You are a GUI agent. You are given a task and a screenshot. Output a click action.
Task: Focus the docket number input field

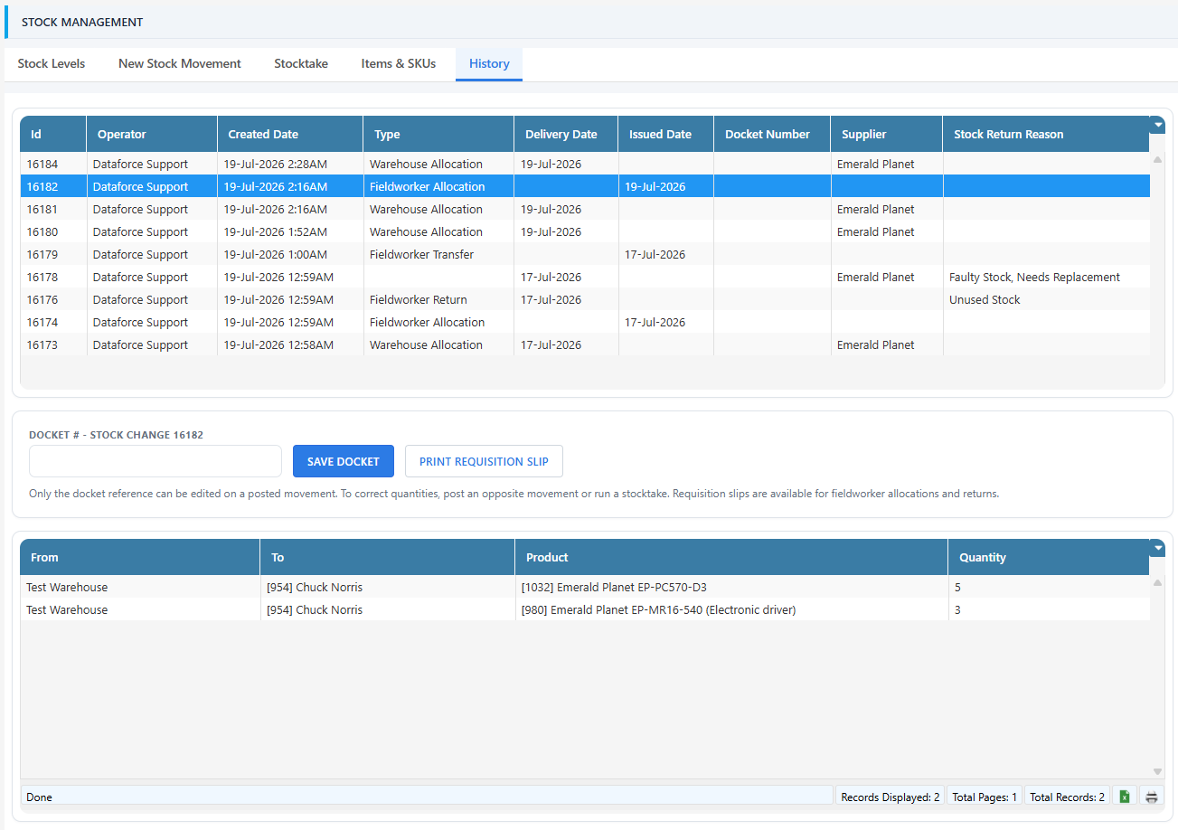pyautogui.click(x=155, y=461)
